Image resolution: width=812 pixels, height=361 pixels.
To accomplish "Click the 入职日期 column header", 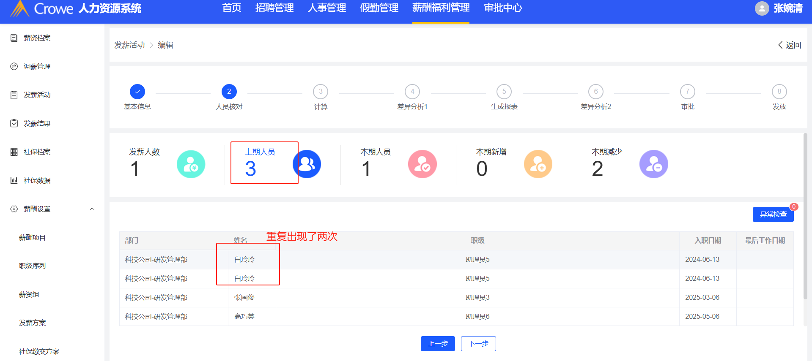I will [x=708, y=241].
